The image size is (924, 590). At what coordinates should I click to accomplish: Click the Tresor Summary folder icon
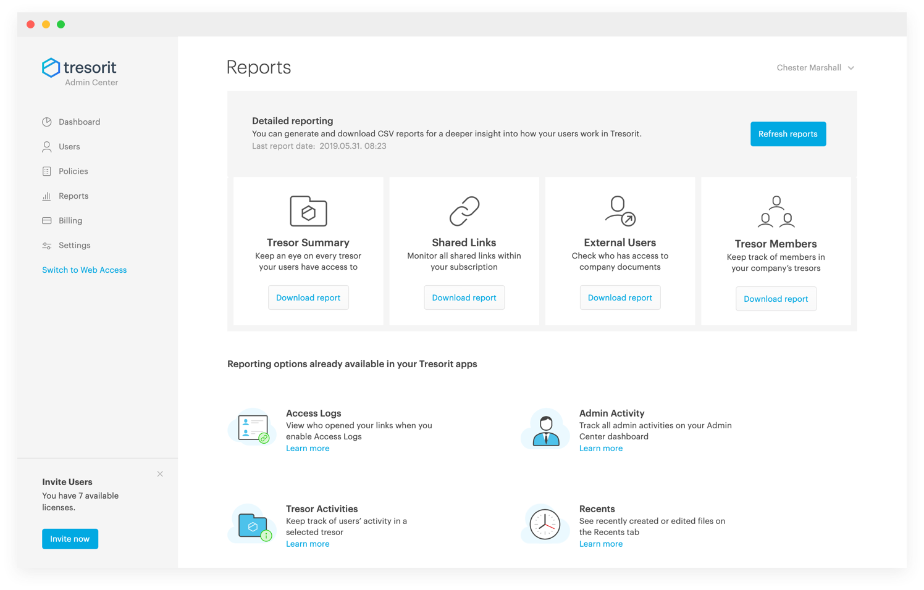click(308, 211)
